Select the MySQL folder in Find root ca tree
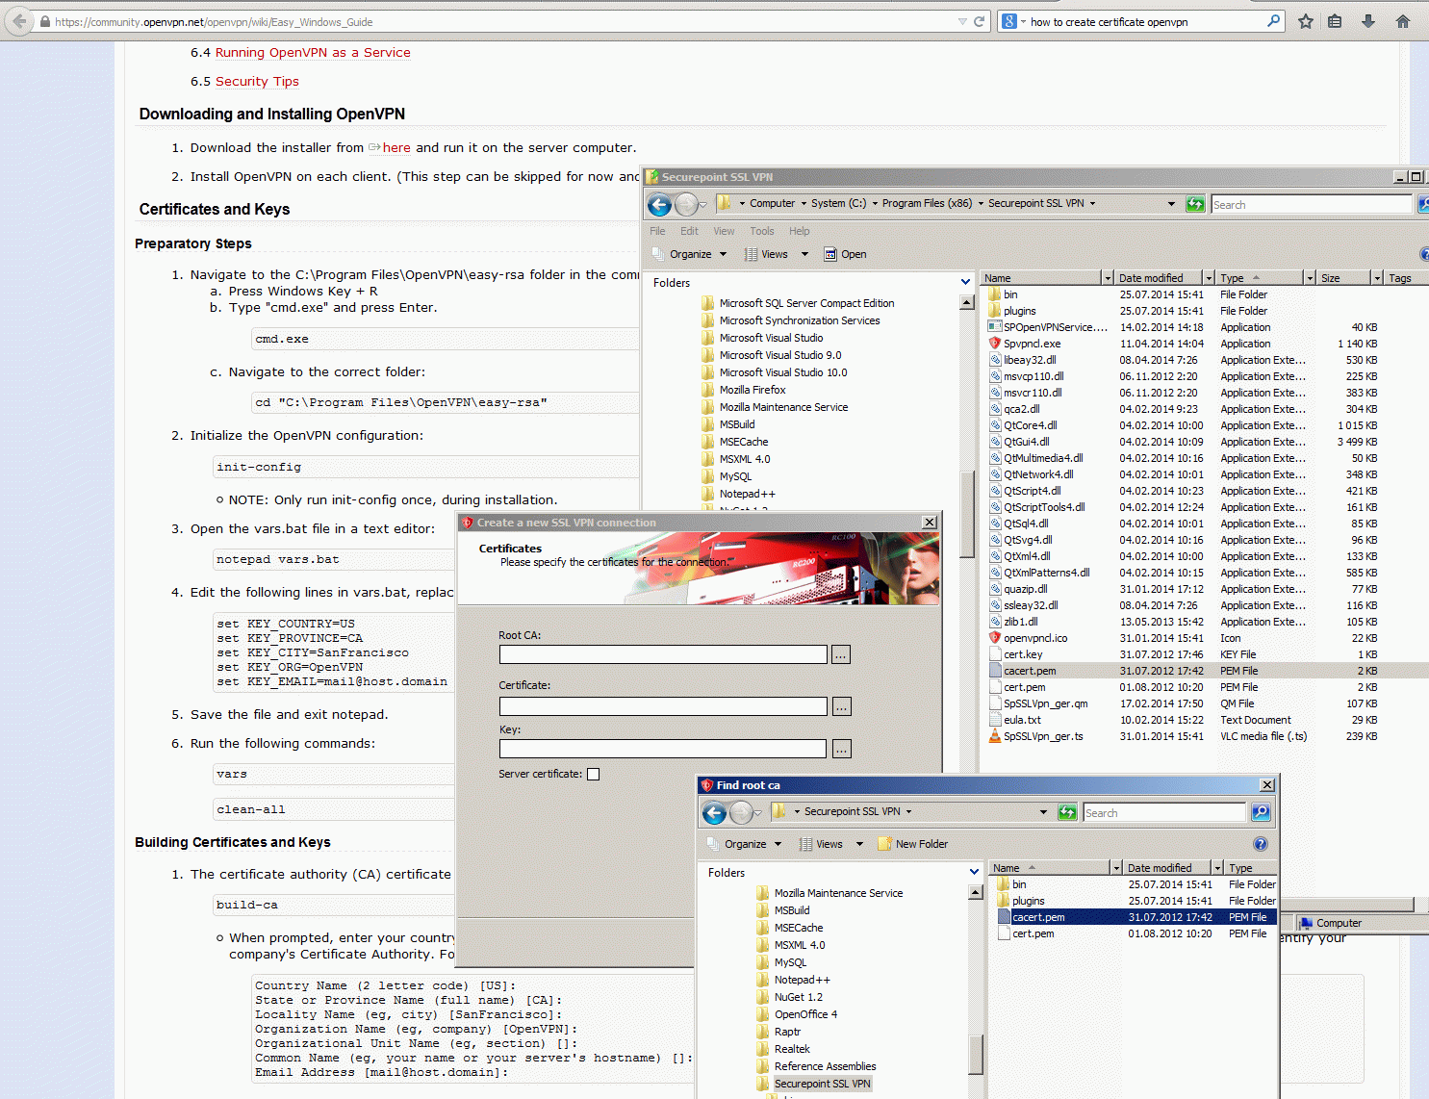 tap(790, 962)
